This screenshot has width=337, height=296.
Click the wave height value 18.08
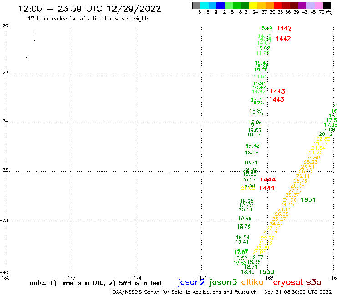[328, 129]
